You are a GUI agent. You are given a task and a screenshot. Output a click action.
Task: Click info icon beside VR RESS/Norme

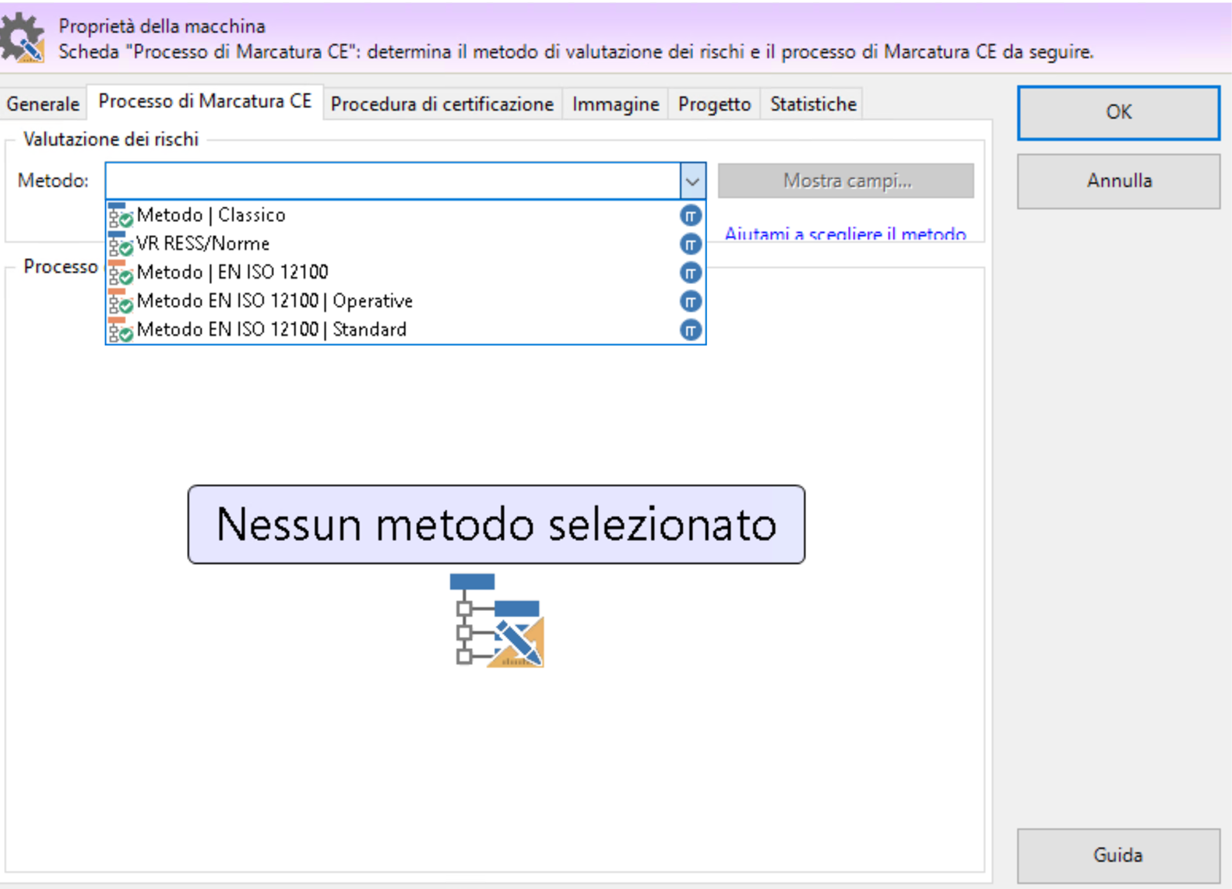(690, 244)
